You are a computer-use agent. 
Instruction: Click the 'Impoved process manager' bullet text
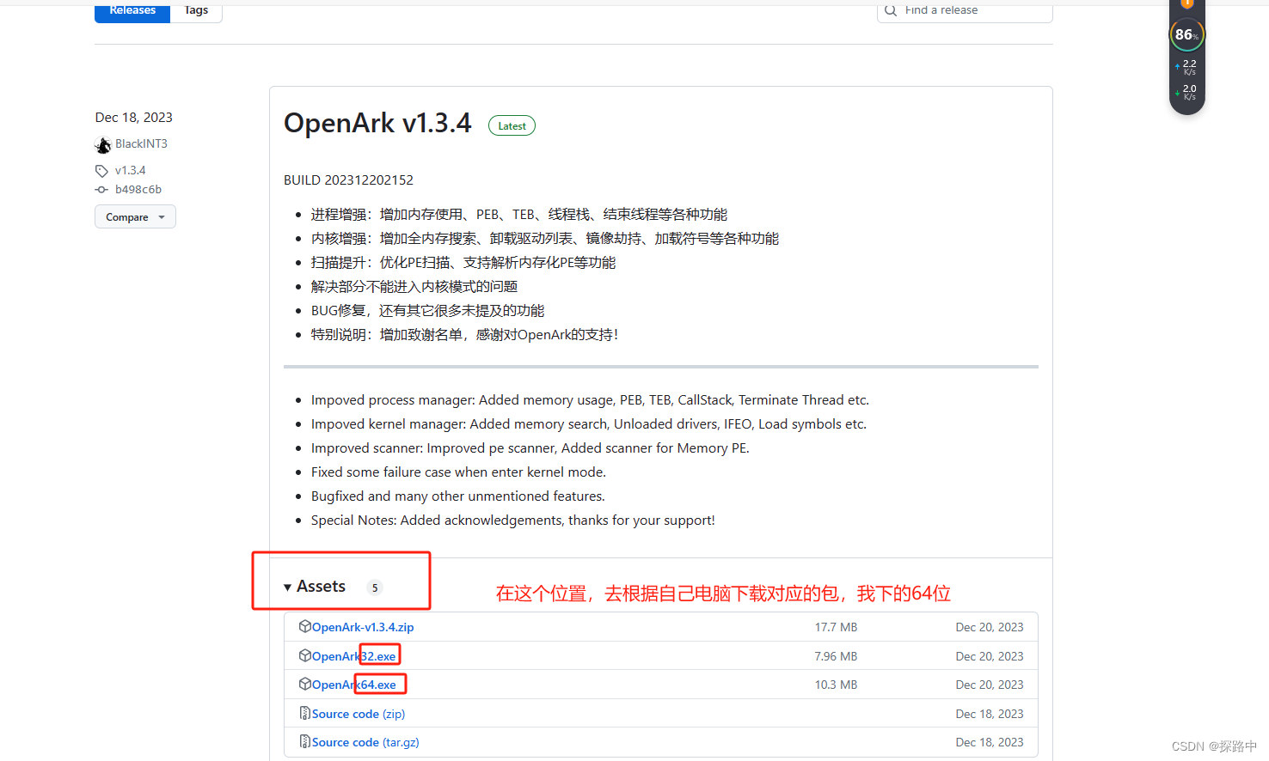590,399
